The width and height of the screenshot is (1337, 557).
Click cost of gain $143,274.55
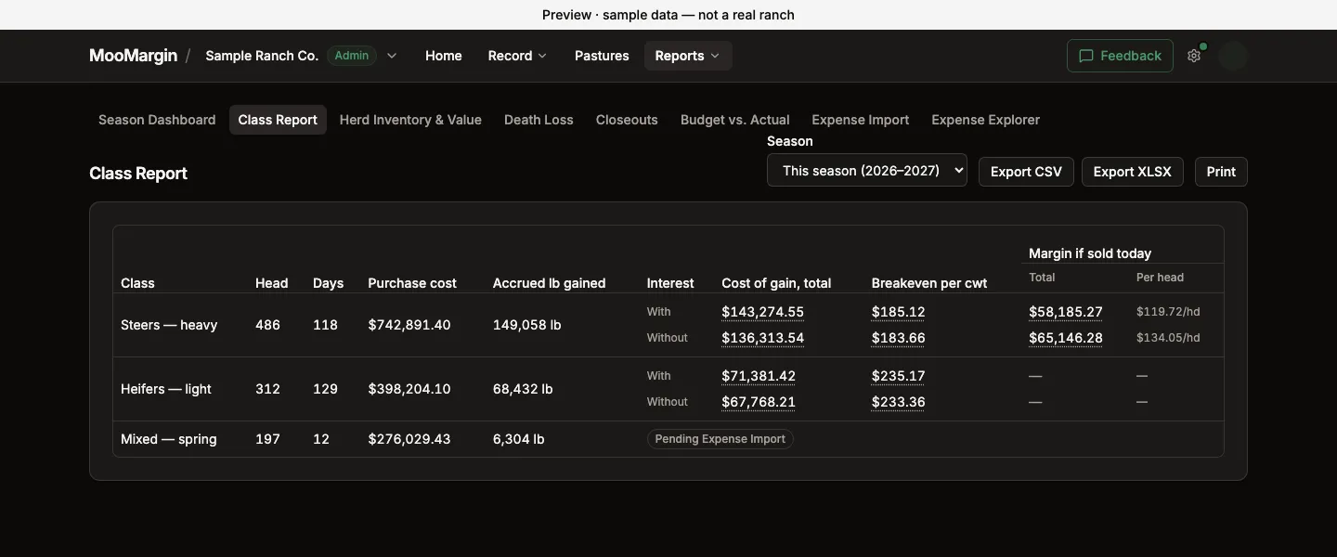[763, 312]
